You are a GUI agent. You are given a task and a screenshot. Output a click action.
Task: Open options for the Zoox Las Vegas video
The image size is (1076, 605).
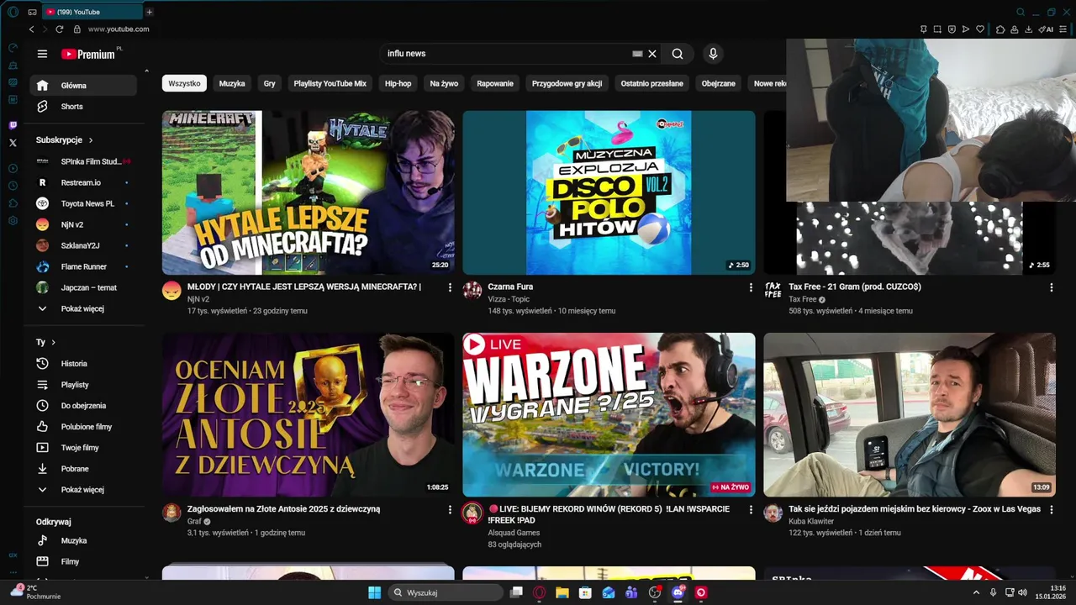click(x=1051, y=509)
